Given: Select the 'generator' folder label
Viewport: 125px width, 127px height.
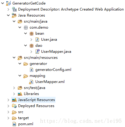Looking at the screenshot, I should [38, 64].
